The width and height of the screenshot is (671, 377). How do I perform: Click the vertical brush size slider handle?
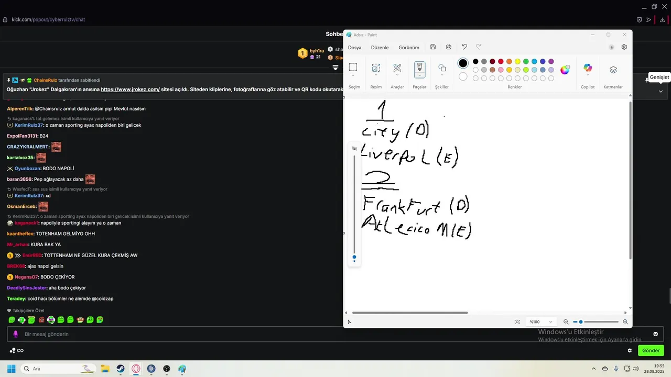pos(354,257)
